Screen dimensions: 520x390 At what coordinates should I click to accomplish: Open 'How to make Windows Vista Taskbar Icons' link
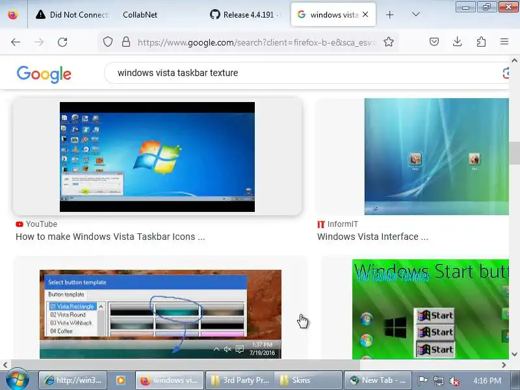coord(110,237)
